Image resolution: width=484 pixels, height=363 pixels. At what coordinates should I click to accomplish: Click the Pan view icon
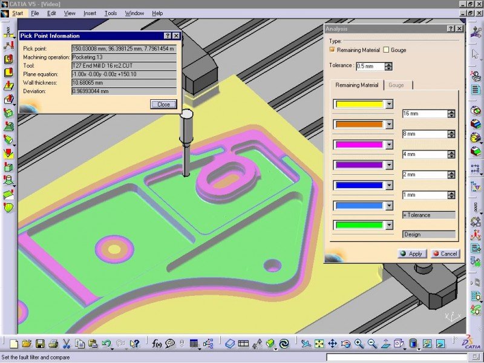[x=332, y=344]
